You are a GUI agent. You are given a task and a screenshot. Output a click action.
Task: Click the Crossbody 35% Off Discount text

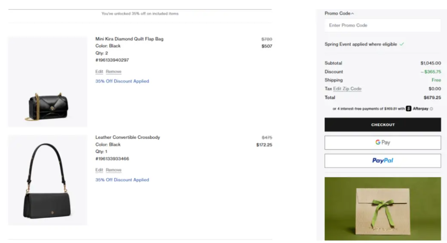122,180
